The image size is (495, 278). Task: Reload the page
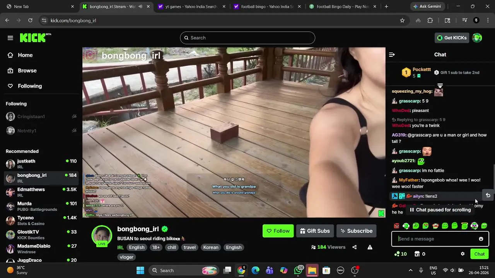point(30,20)
